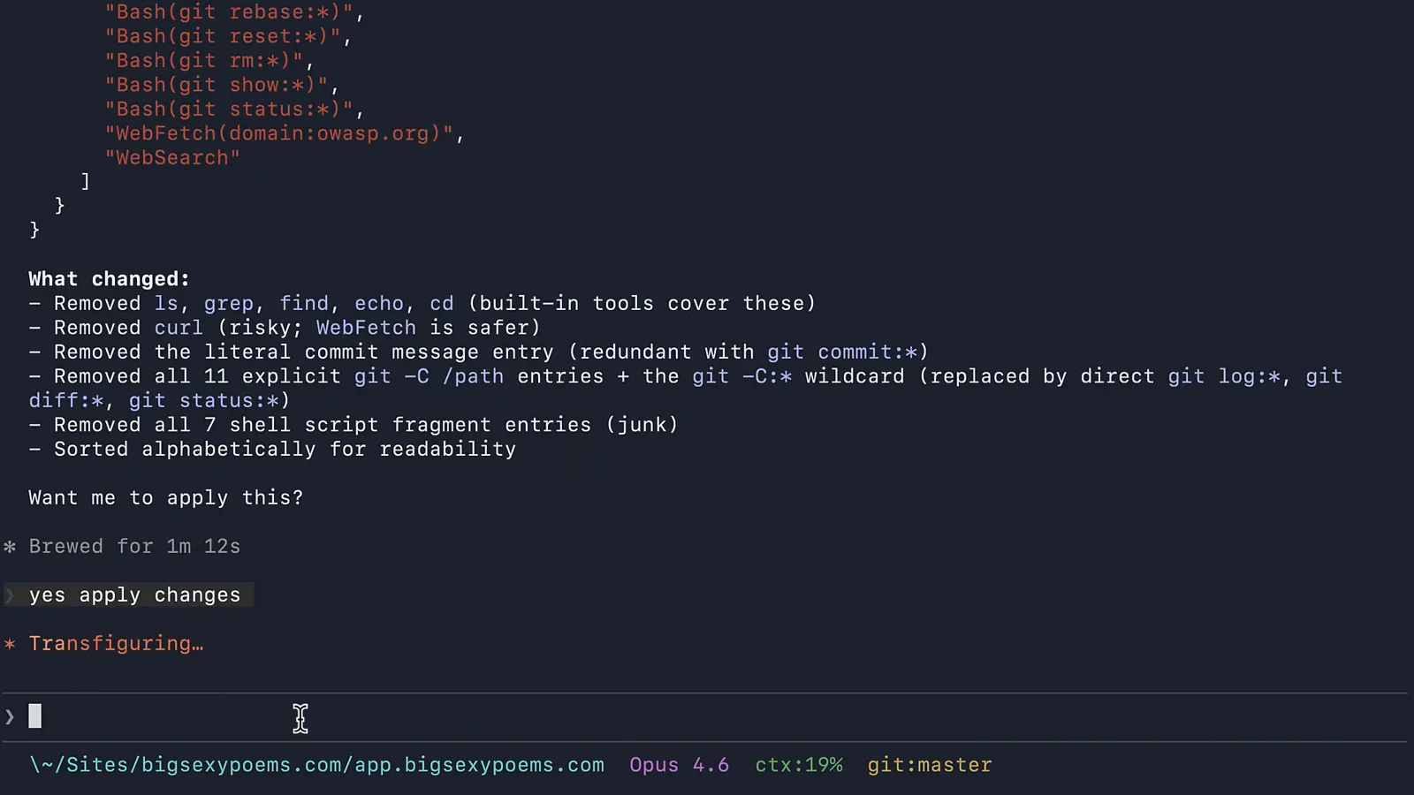
Task: Click the prompt chevron beside the input cursor
Action: point(10,716)
